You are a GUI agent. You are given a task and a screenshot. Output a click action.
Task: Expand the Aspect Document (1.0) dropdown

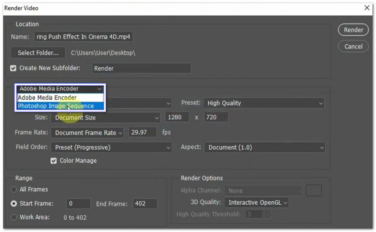(x=265, y=147)
